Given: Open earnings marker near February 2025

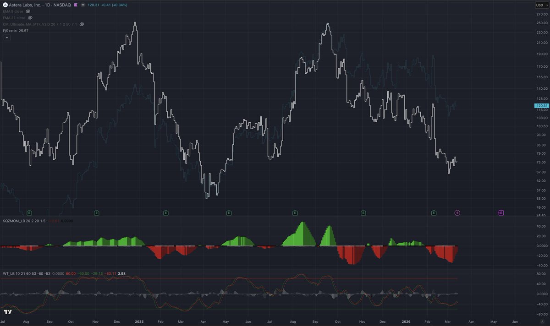Looking at the screenshot, I should 165,212.
